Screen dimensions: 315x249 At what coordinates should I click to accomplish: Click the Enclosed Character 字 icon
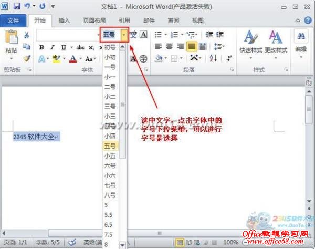[x=143, y=59]
